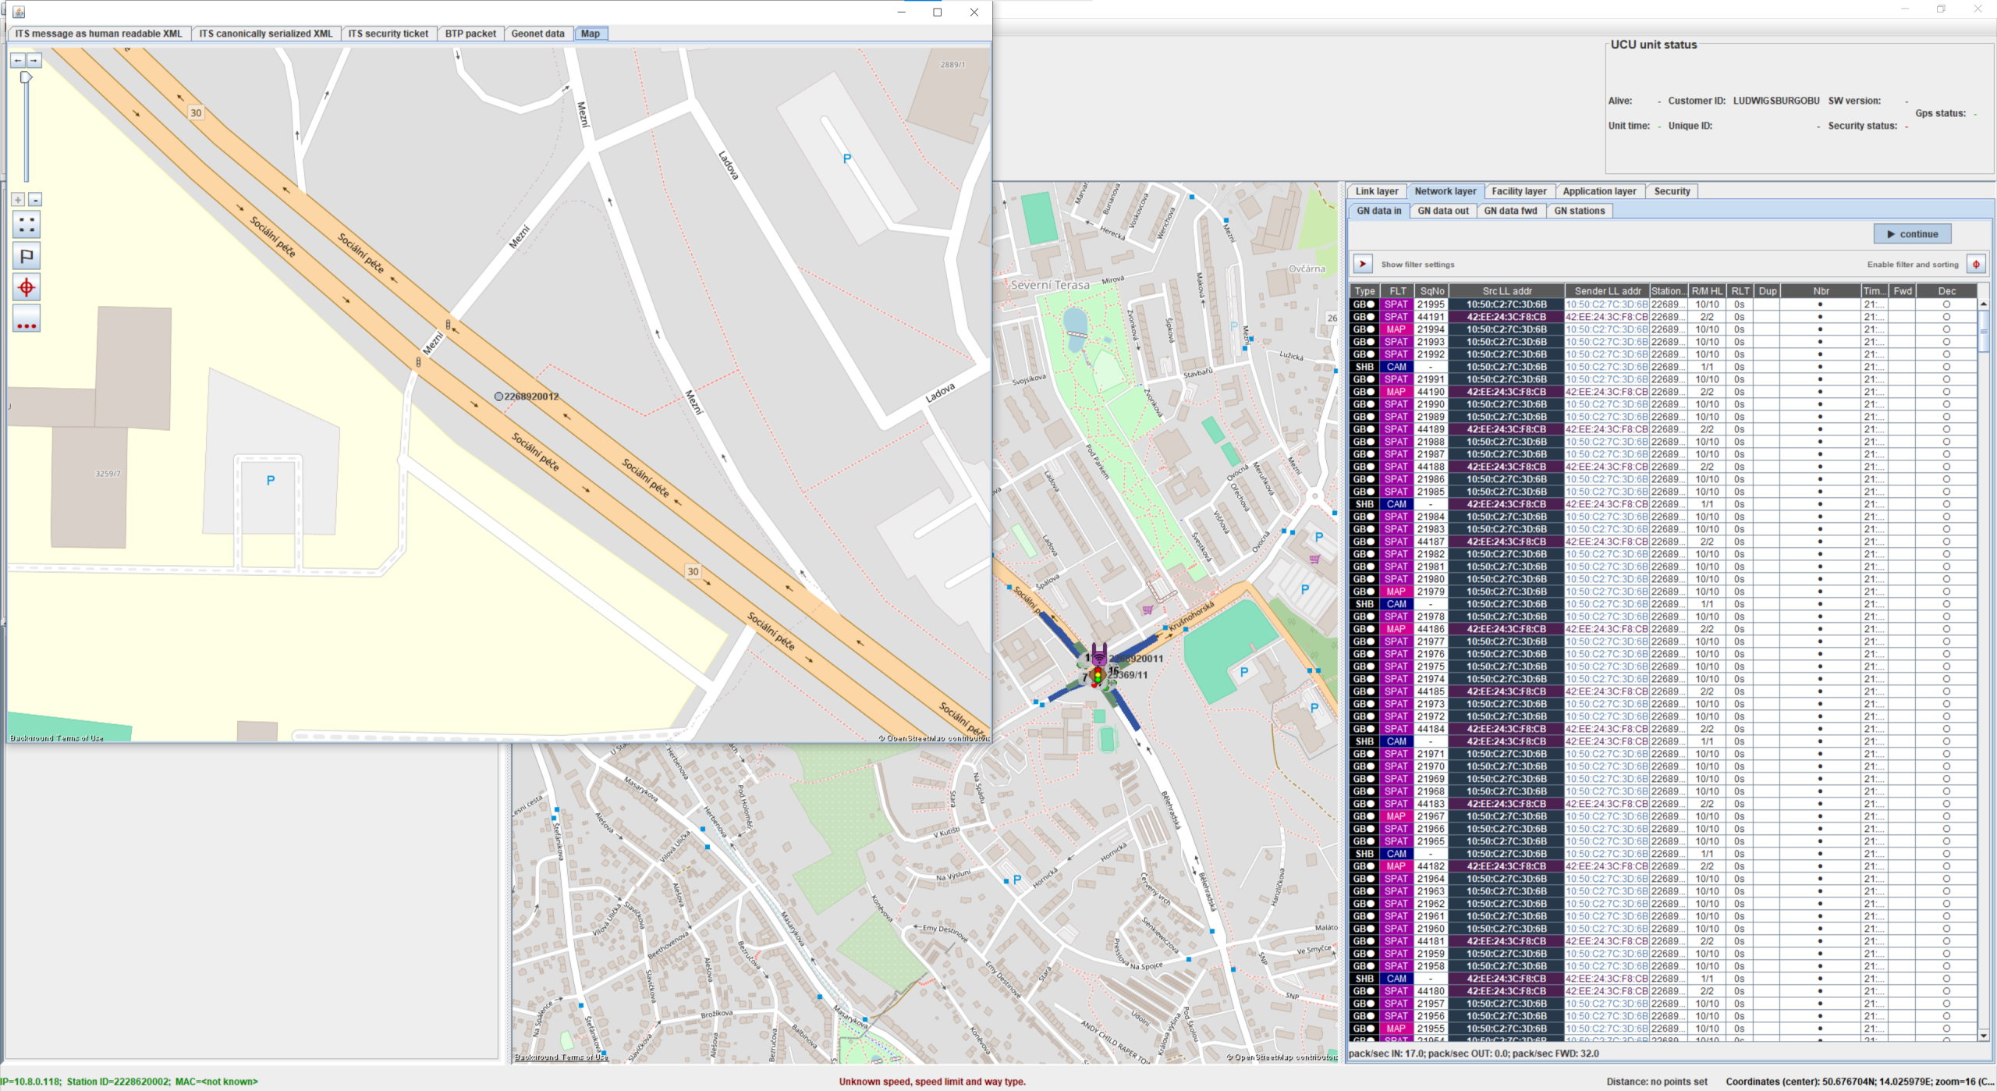Click the red crosshair center-map button

(27, 287)
